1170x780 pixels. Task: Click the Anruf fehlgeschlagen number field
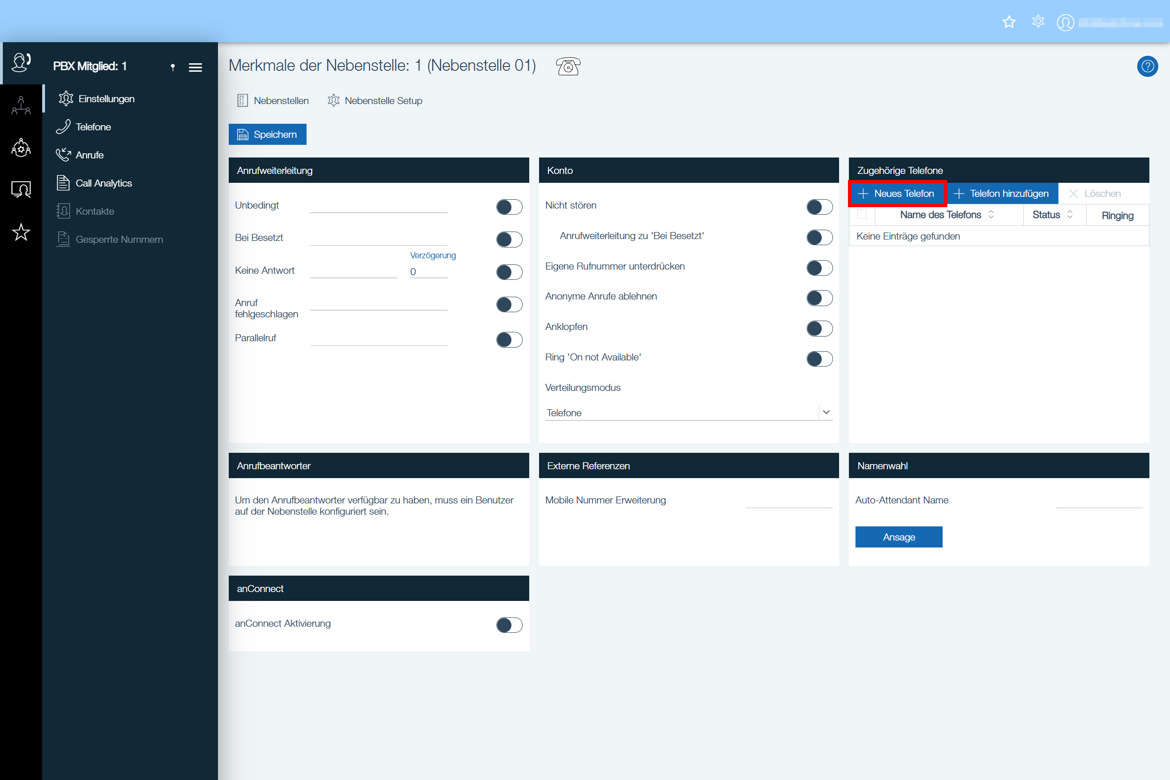tap(379, 303)
